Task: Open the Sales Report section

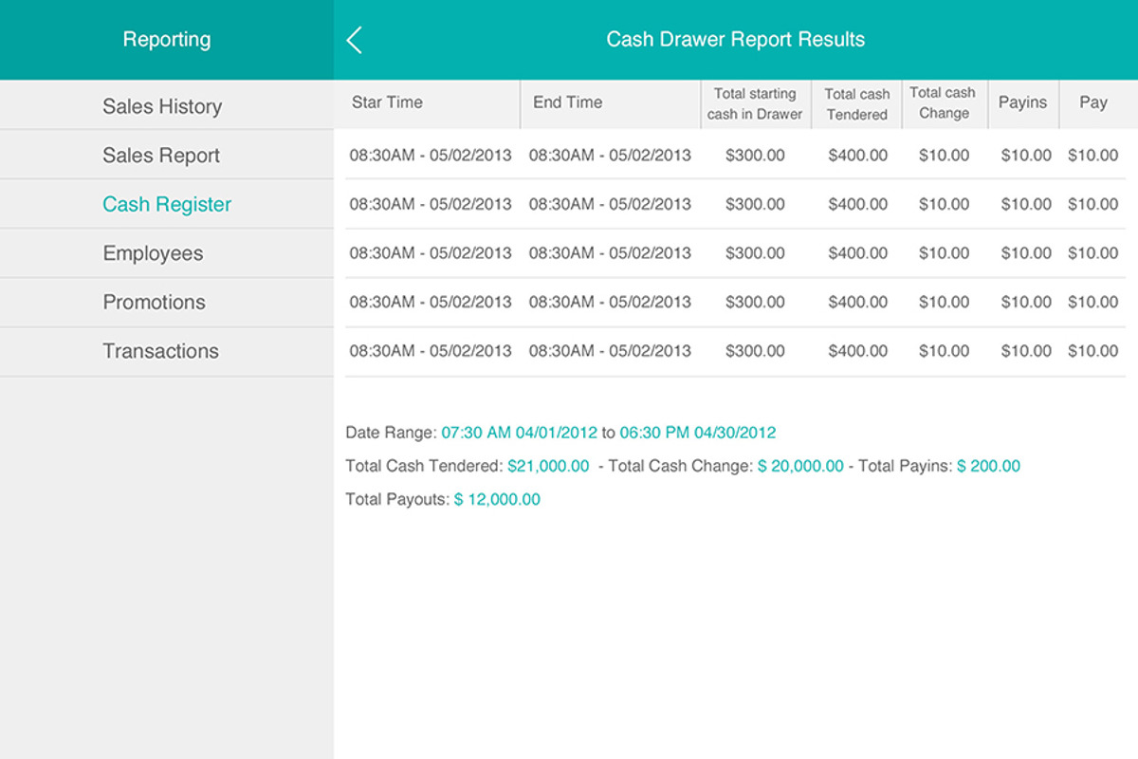Action: pos(166,156)
